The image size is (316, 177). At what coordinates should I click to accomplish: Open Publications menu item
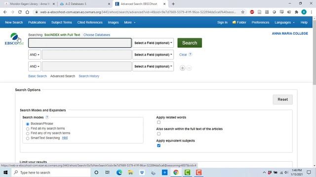37,22
